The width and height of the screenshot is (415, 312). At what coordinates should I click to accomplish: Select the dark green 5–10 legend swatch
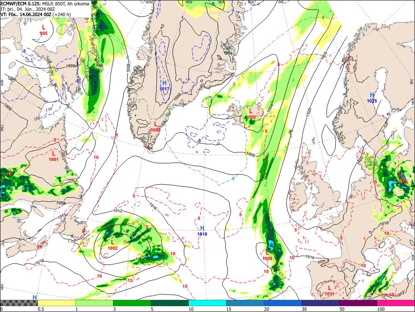[170, 303]
